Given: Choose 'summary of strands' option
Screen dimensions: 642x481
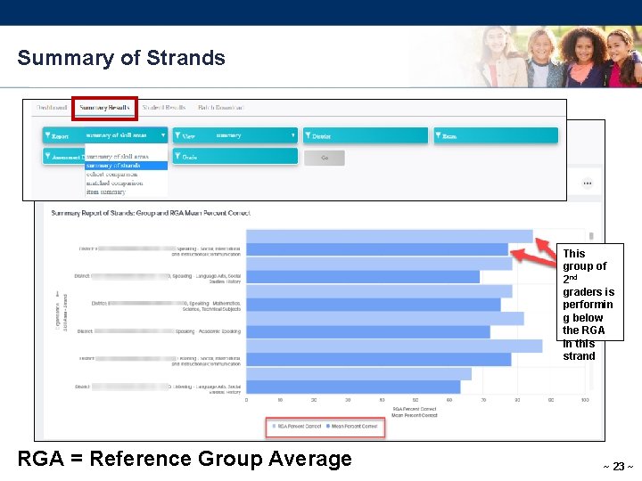Looking at the screenshot, I should (x=126, y=166).
